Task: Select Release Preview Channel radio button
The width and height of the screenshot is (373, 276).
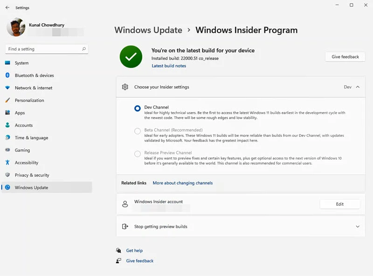Action: (138, 154)
